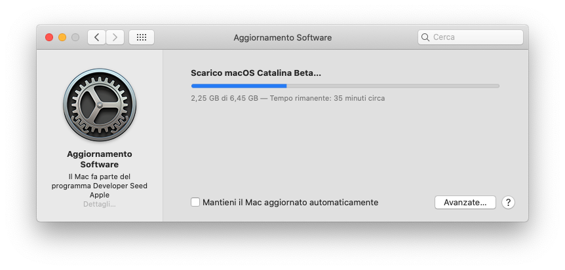Click the window title Aggiornamento Software
Image resolution: width=565 pixels, height=270 pixels.
(x=282, y=37)
